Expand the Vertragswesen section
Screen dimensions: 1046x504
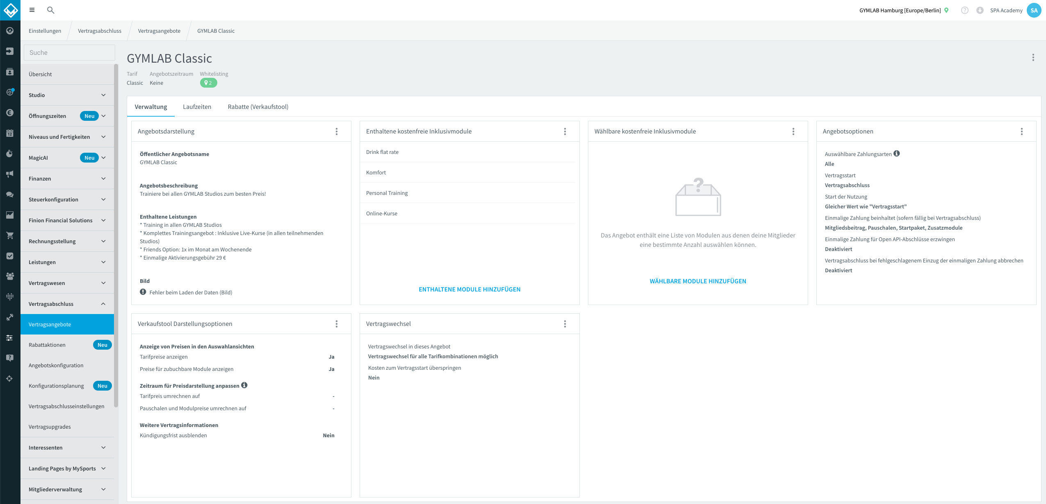pyautogui.click(x=67, y=283)
